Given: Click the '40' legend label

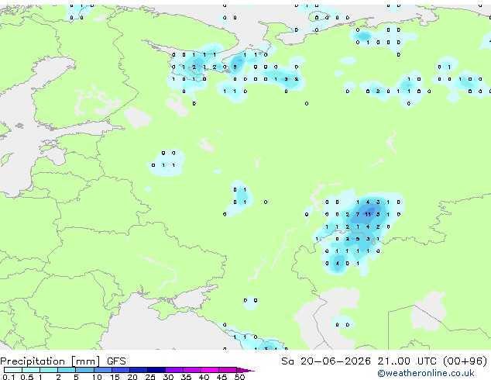Looking at the screenshot, I should pyautogui.click(x=204, y=377).
